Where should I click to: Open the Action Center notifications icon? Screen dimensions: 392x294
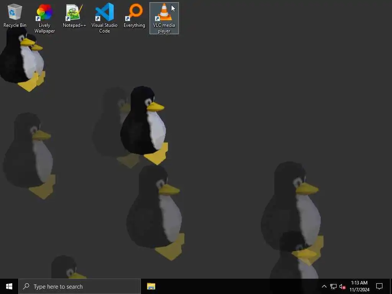click(x=379, y=286)
